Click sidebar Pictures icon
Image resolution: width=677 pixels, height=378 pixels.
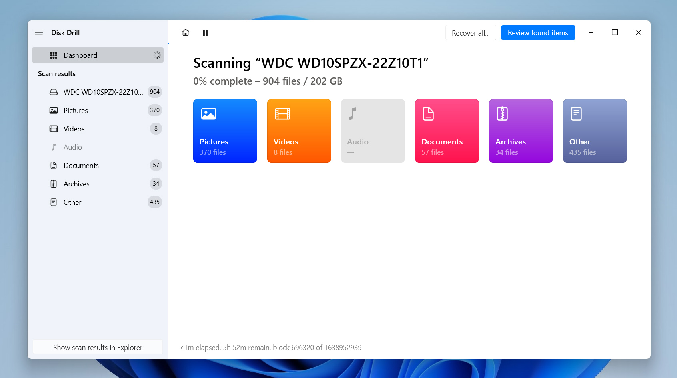(54, 110)
